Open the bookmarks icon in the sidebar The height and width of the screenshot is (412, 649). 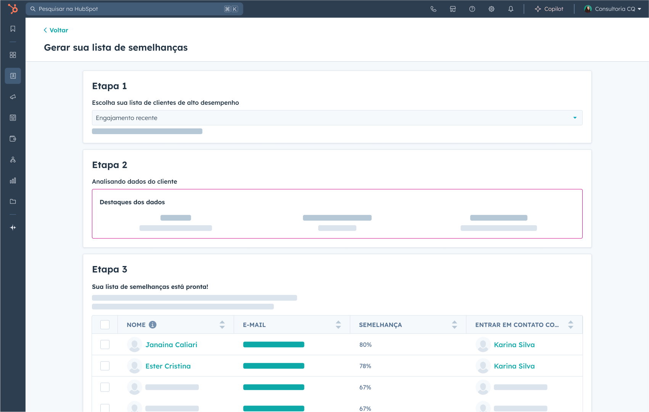point(13,28)
